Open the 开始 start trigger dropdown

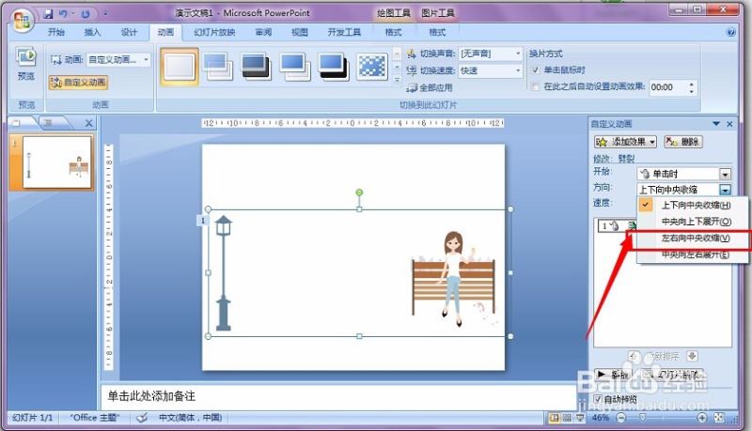click(725, 174)
